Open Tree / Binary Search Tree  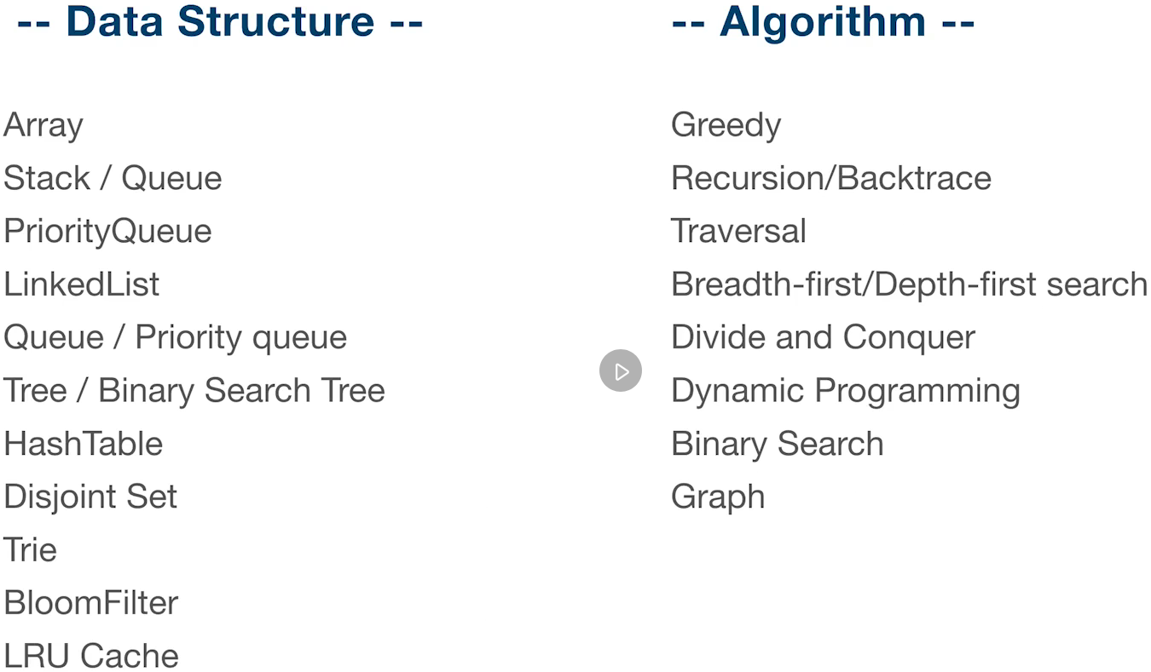coord(194,391)
